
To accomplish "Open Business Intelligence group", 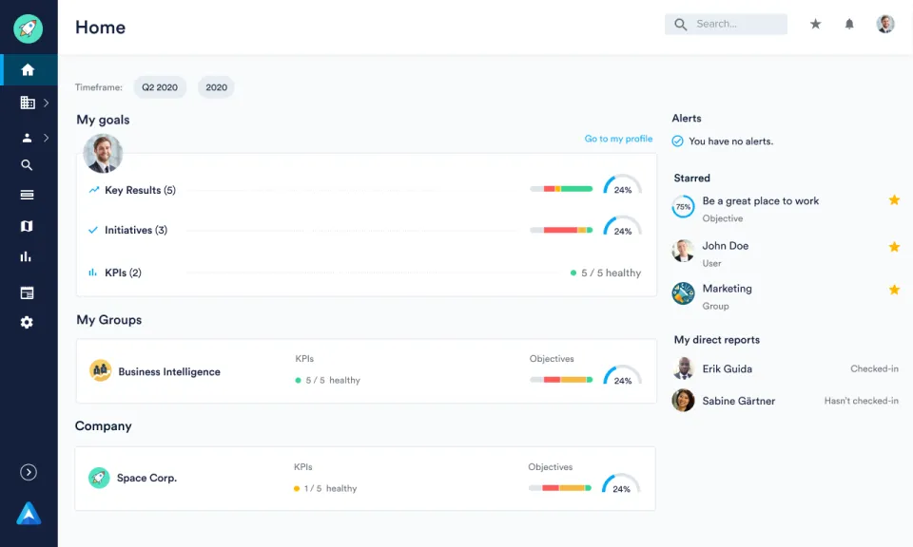I will click(168, 372).
